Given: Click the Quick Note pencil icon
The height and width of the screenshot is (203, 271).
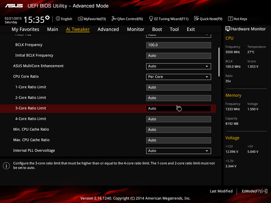Looking at the screenshot, I should [197, 19].
